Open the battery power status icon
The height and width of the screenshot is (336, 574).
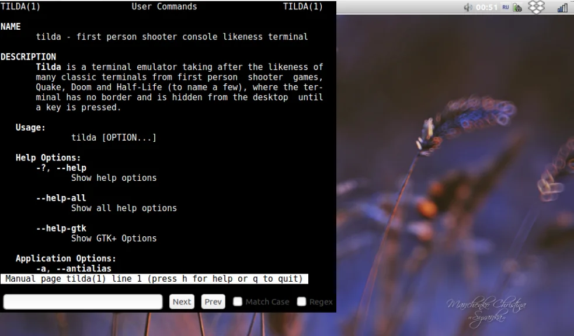click(517, 8)
